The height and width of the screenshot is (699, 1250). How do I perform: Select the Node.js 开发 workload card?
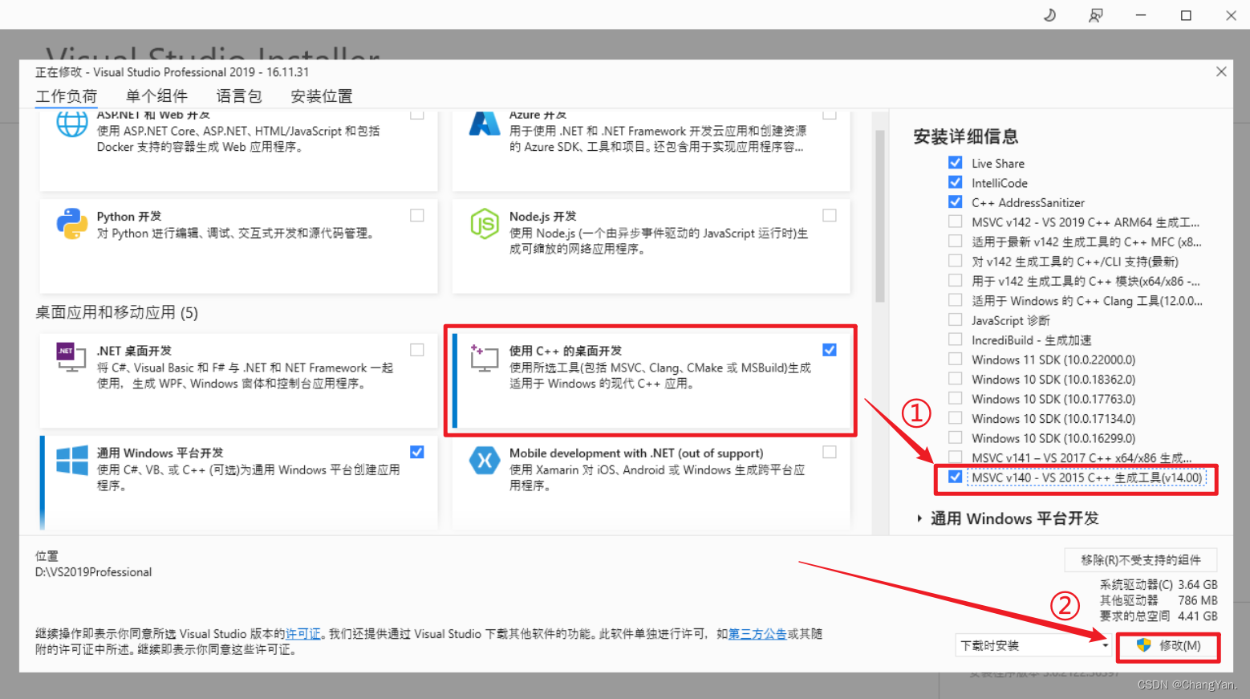click(651, 246)
